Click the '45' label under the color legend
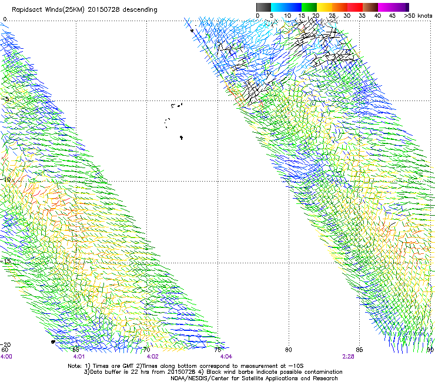 coord(392,16)
